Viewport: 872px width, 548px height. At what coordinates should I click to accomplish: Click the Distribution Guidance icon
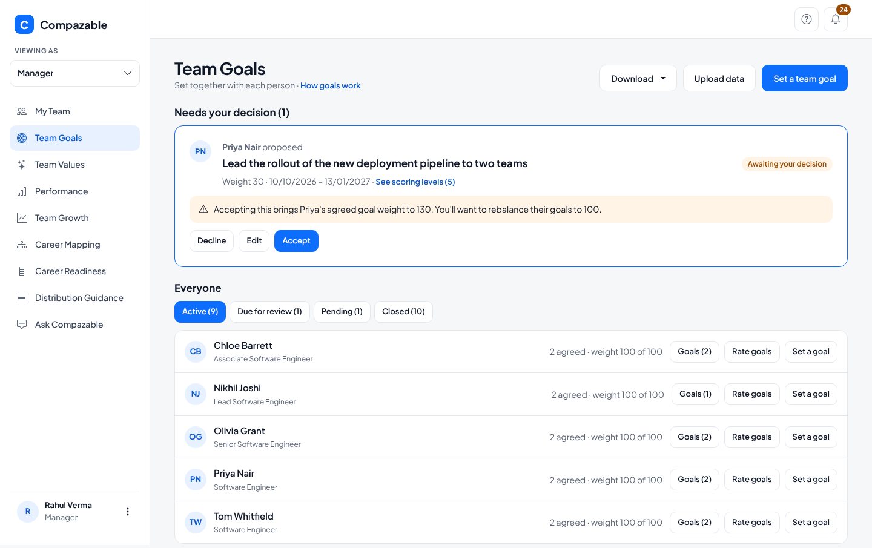22,298
